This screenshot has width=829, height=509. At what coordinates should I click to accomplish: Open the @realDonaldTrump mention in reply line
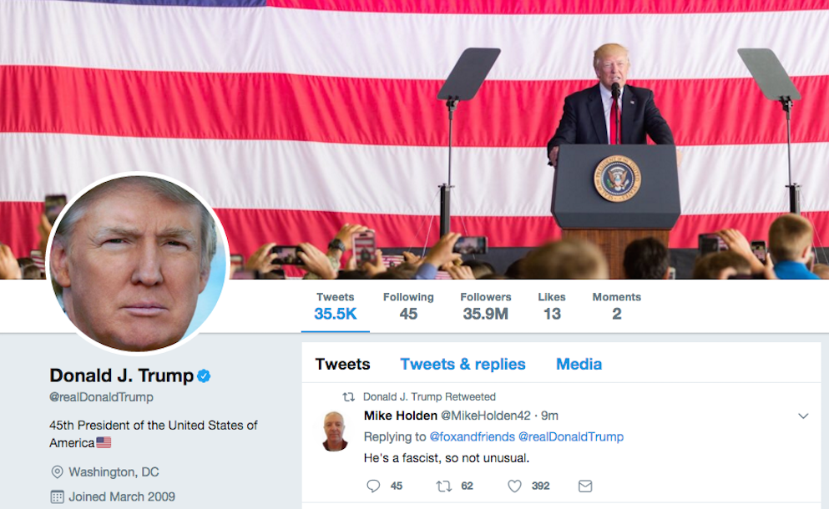(x=571, y=437)
